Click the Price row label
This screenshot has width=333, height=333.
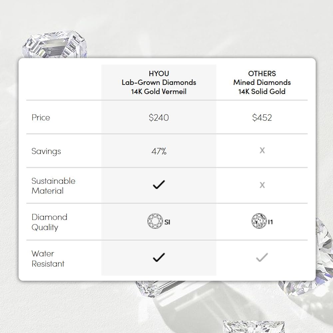[41, 118]
